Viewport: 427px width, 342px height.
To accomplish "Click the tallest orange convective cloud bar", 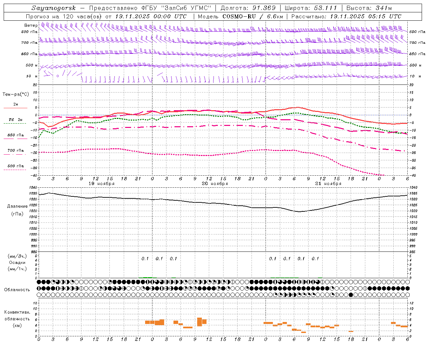I will pos(199,322).
